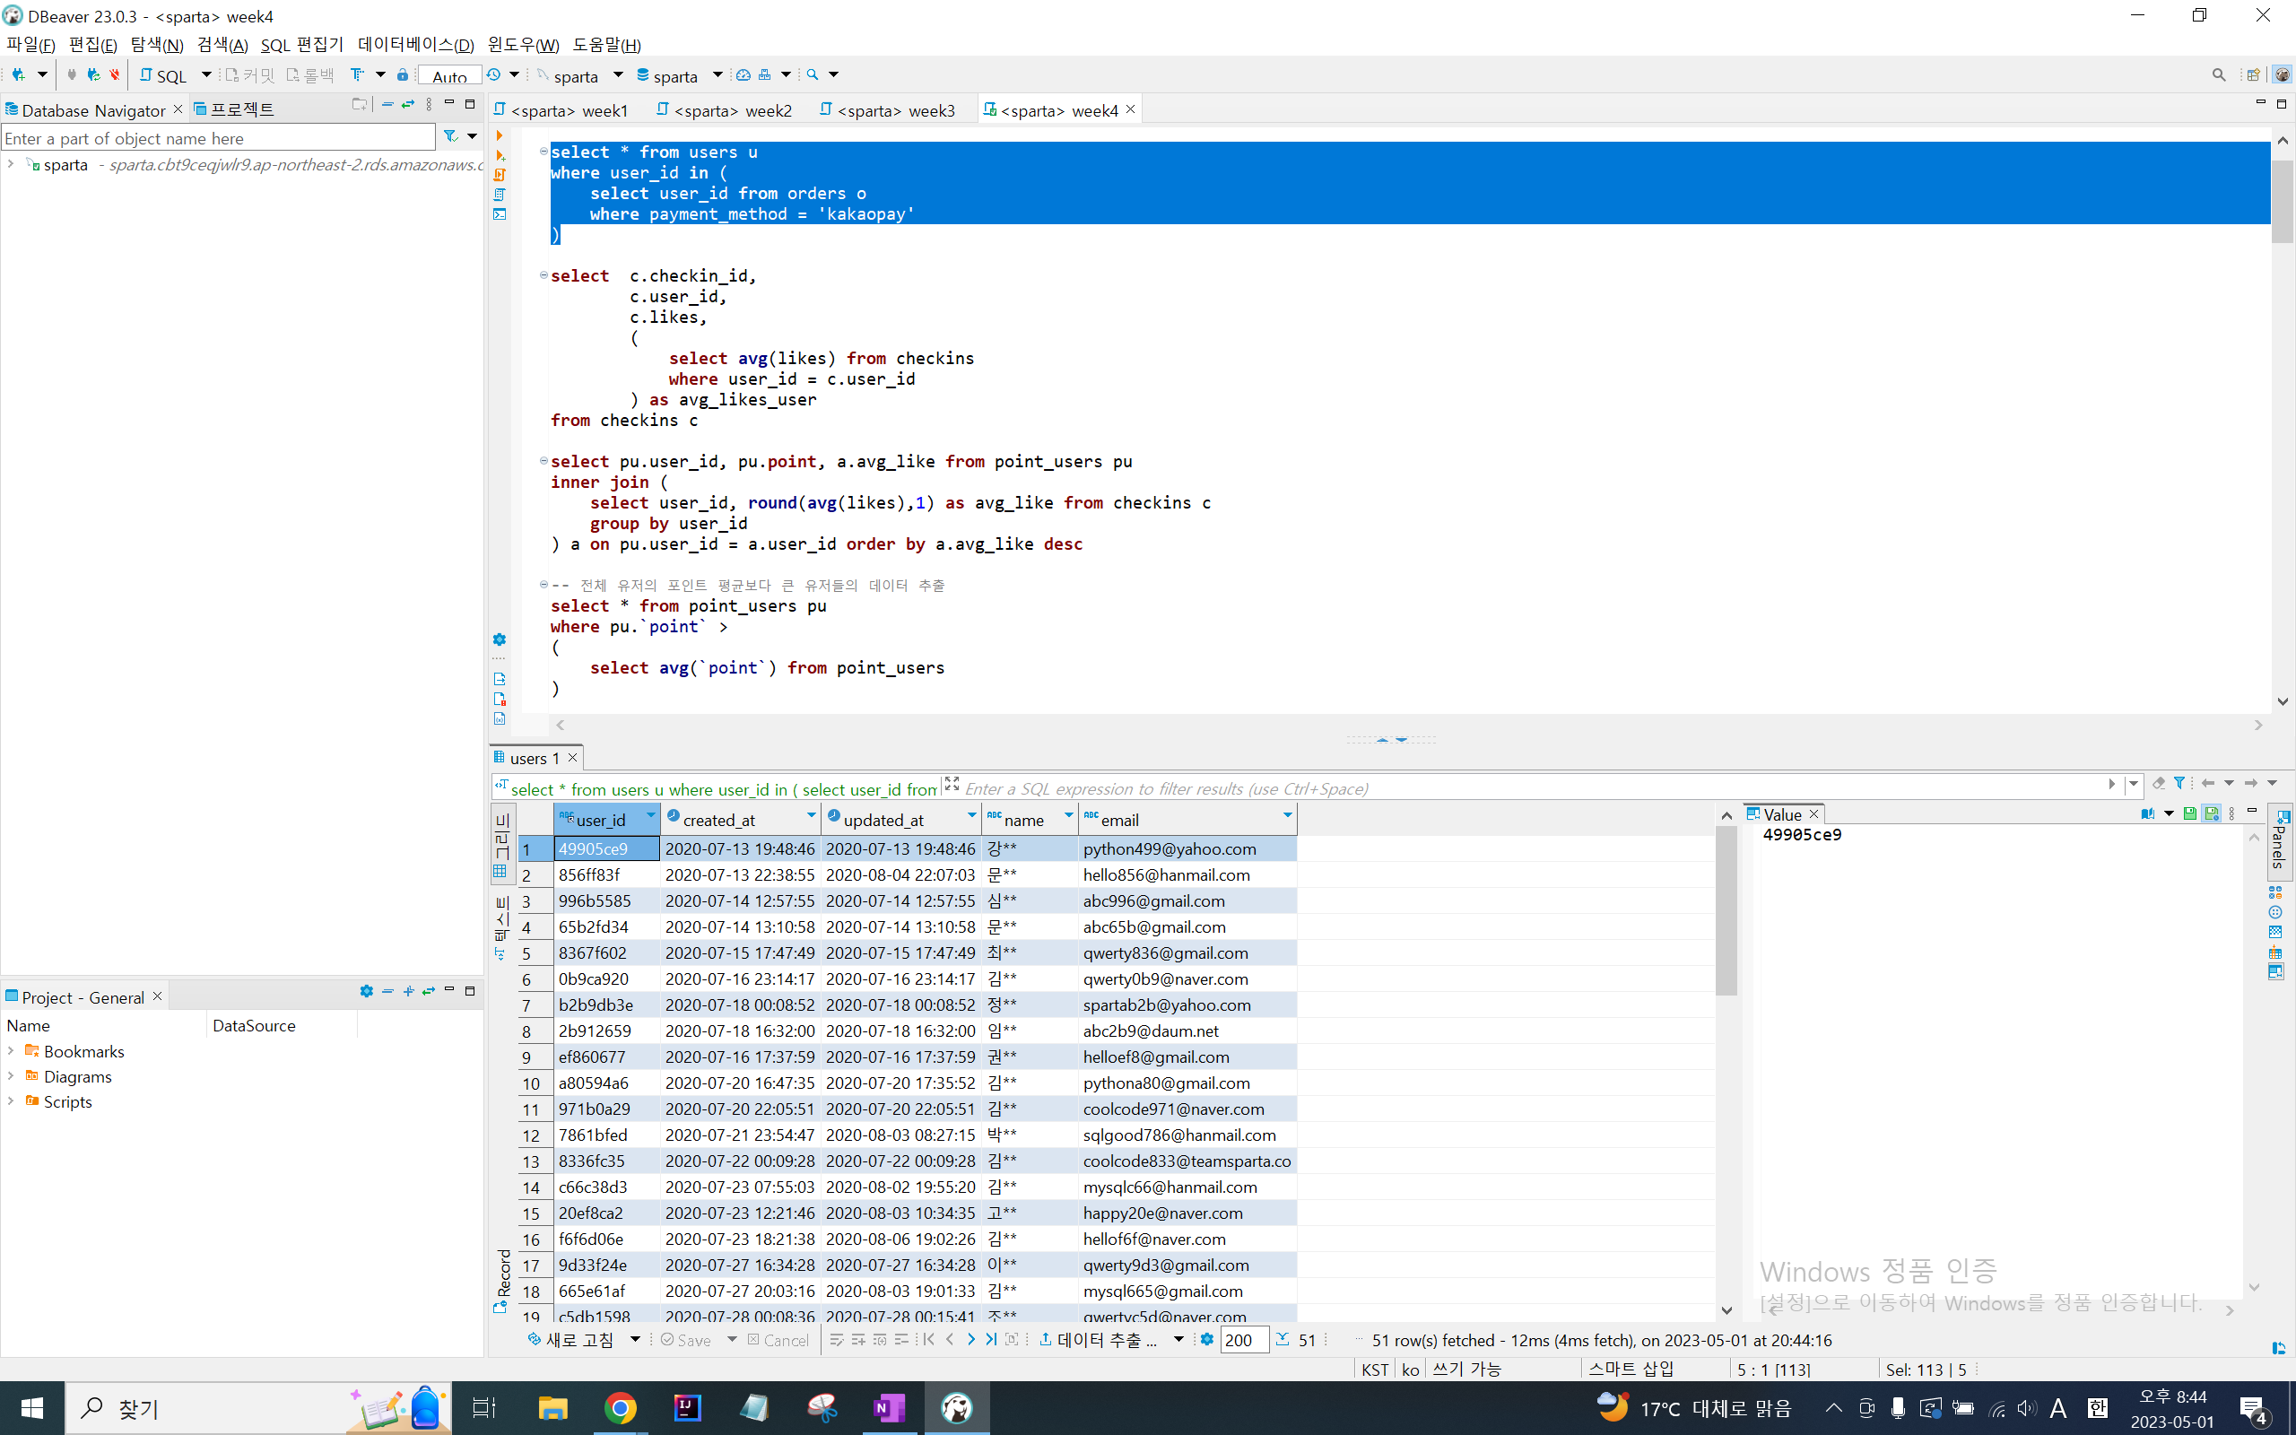
Task: Click the Project panel settings gear icon
Action: pos(366,991)
